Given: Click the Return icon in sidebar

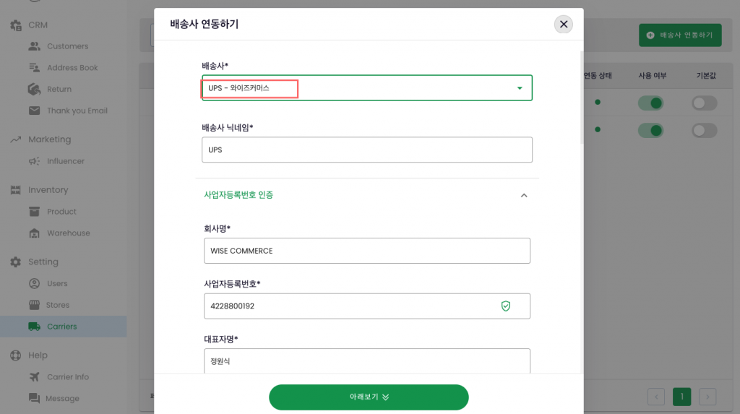Looking at the screenshot, I should (x=34, y=89).
